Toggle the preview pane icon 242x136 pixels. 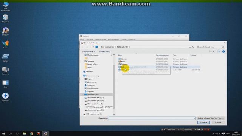pos(218,51)
